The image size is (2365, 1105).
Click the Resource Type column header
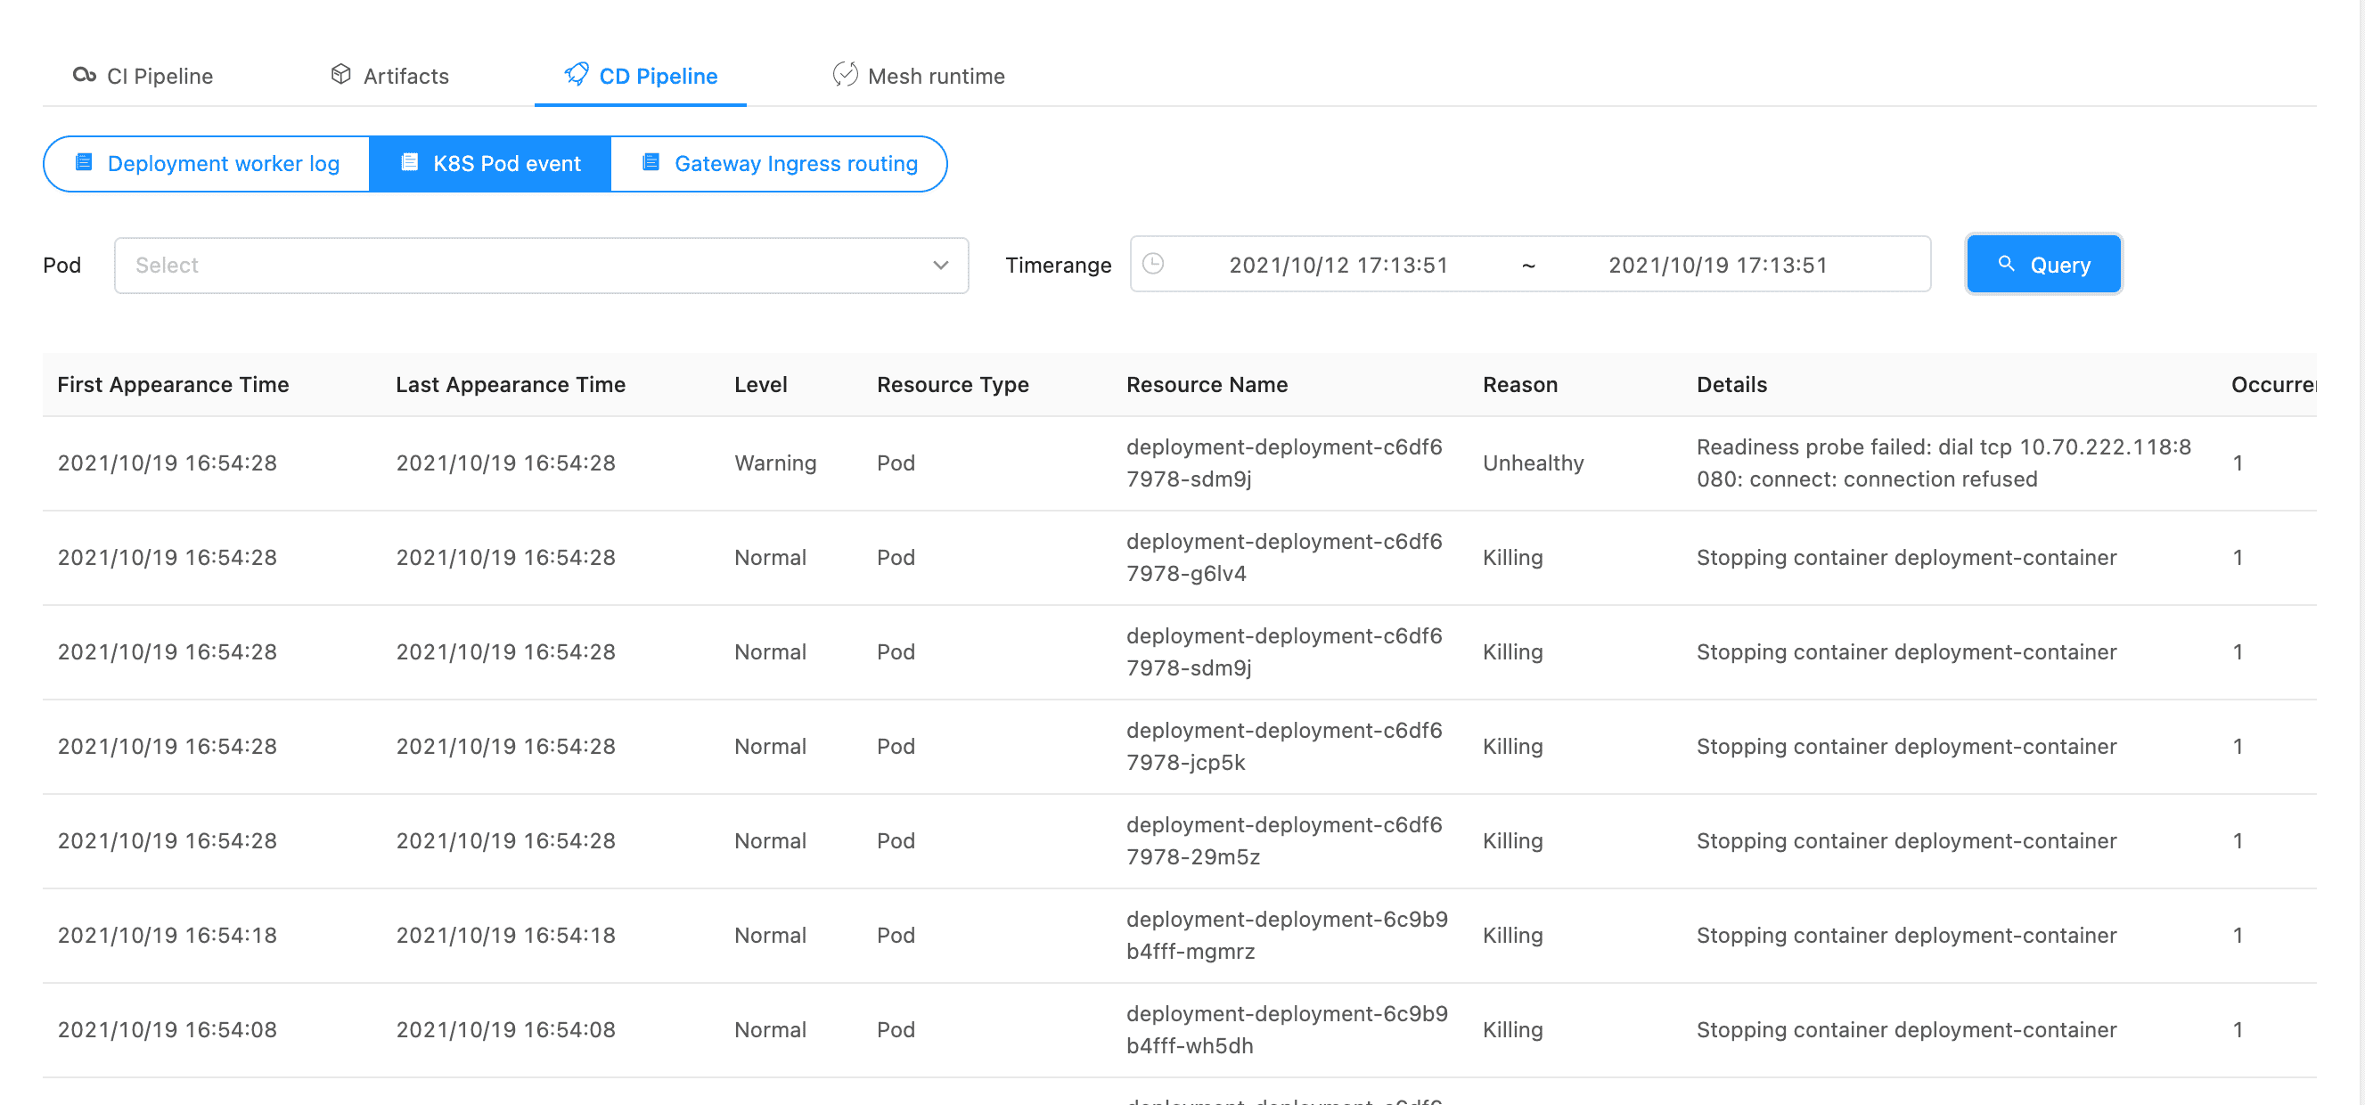click(953, 385)
